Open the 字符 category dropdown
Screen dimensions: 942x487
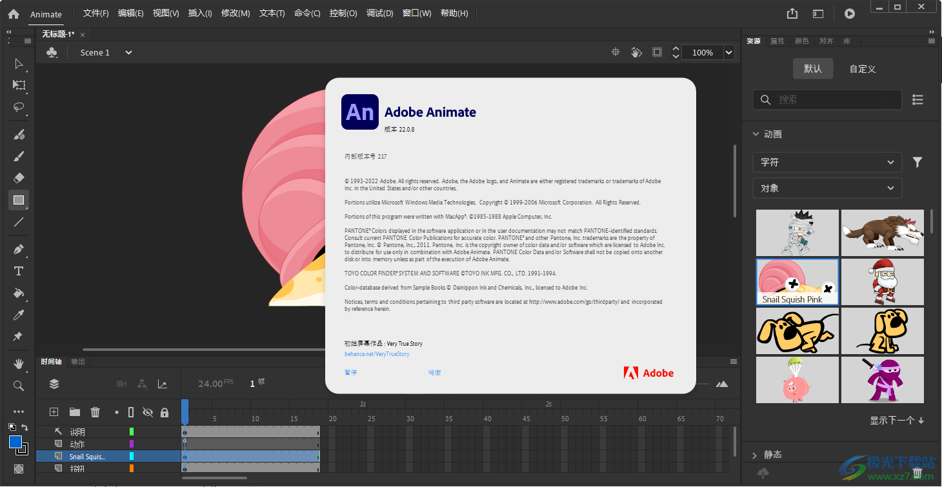point(827,163)
